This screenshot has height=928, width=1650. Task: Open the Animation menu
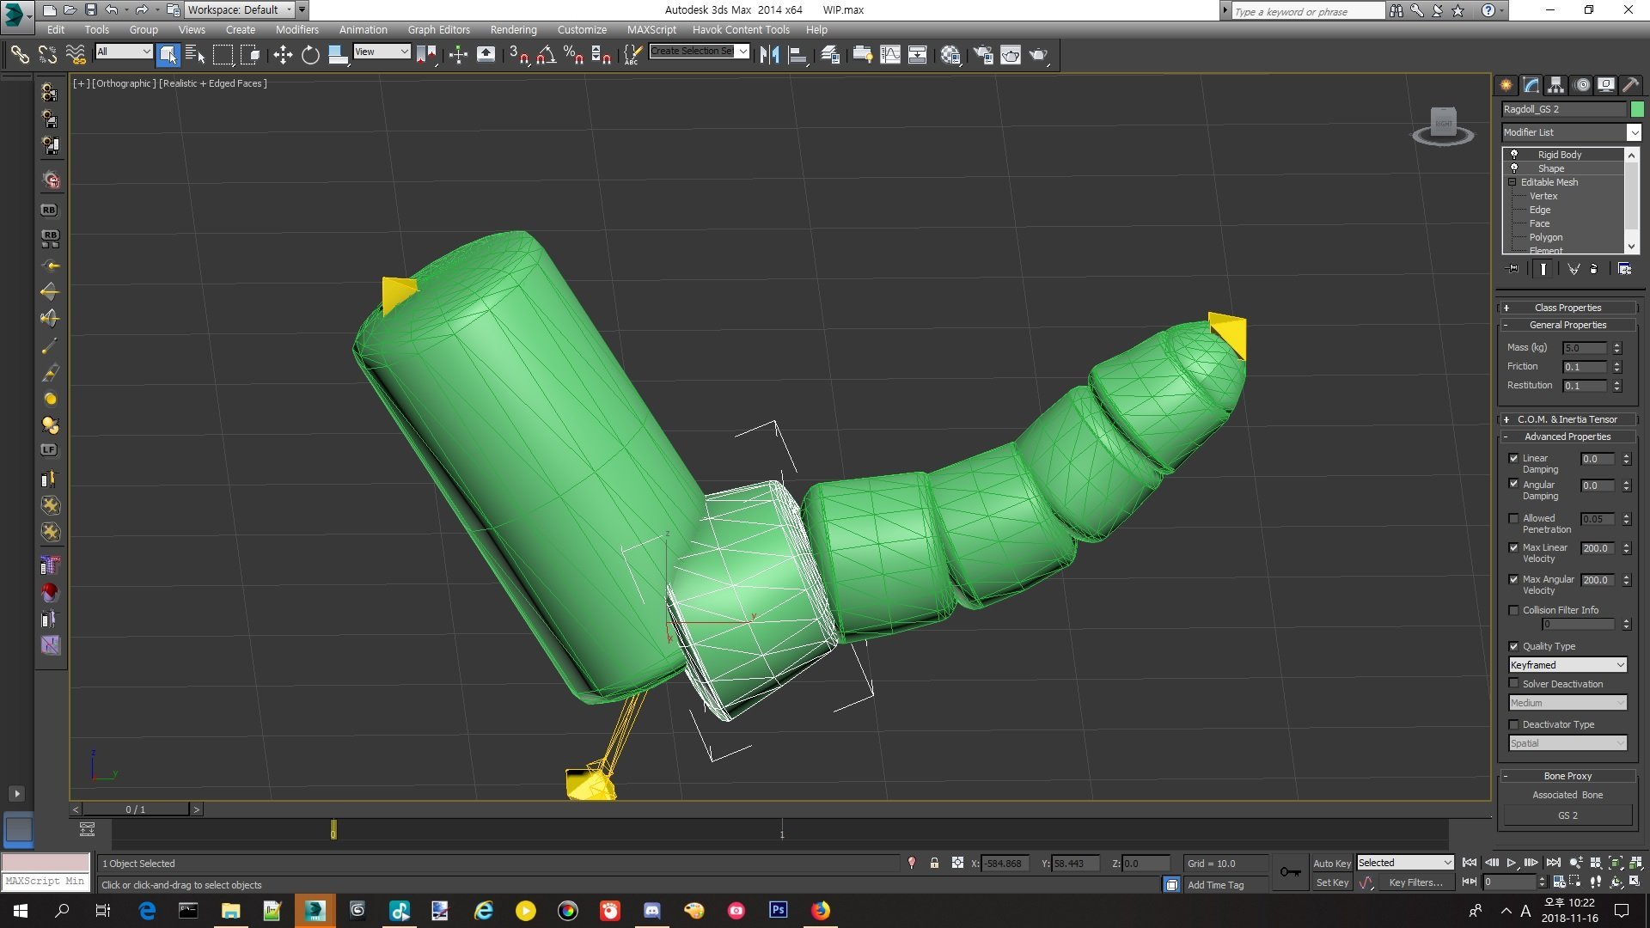point(362,28)
